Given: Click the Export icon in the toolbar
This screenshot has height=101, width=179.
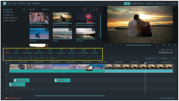Looking at the screenshot, I should pyautogui.click(x=95, y=51).
